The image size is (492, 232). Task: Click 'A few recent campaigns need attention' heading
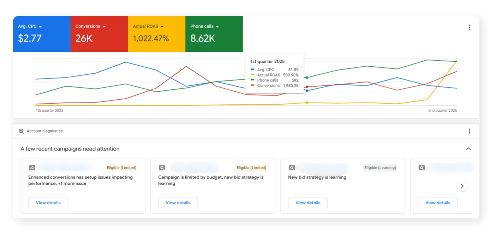tap(70, 149)
